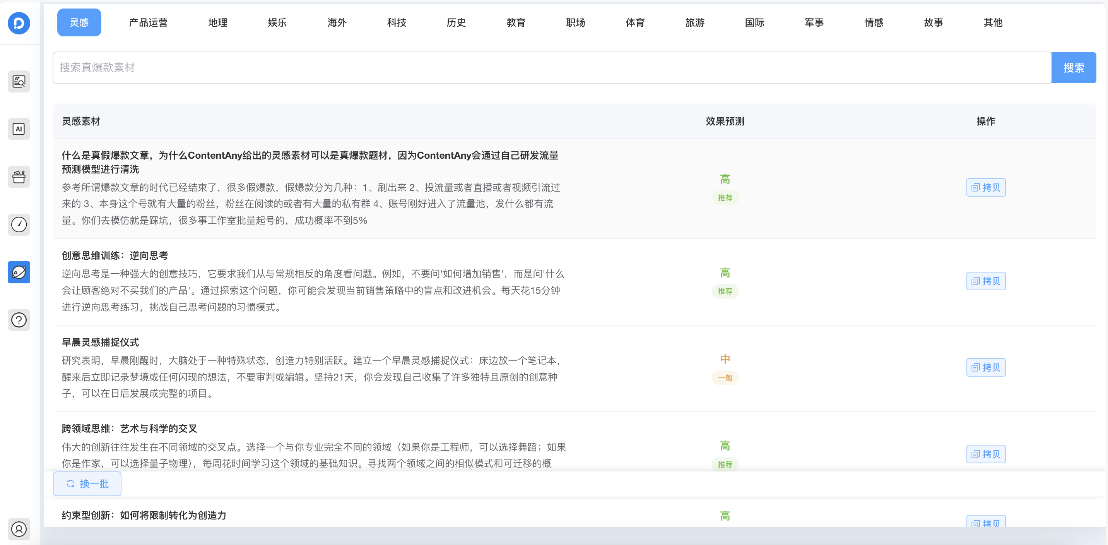Open the toolbox icon in the sidebar
The height and width of the screenshot is (545, 1108).
tap(19, 177)
